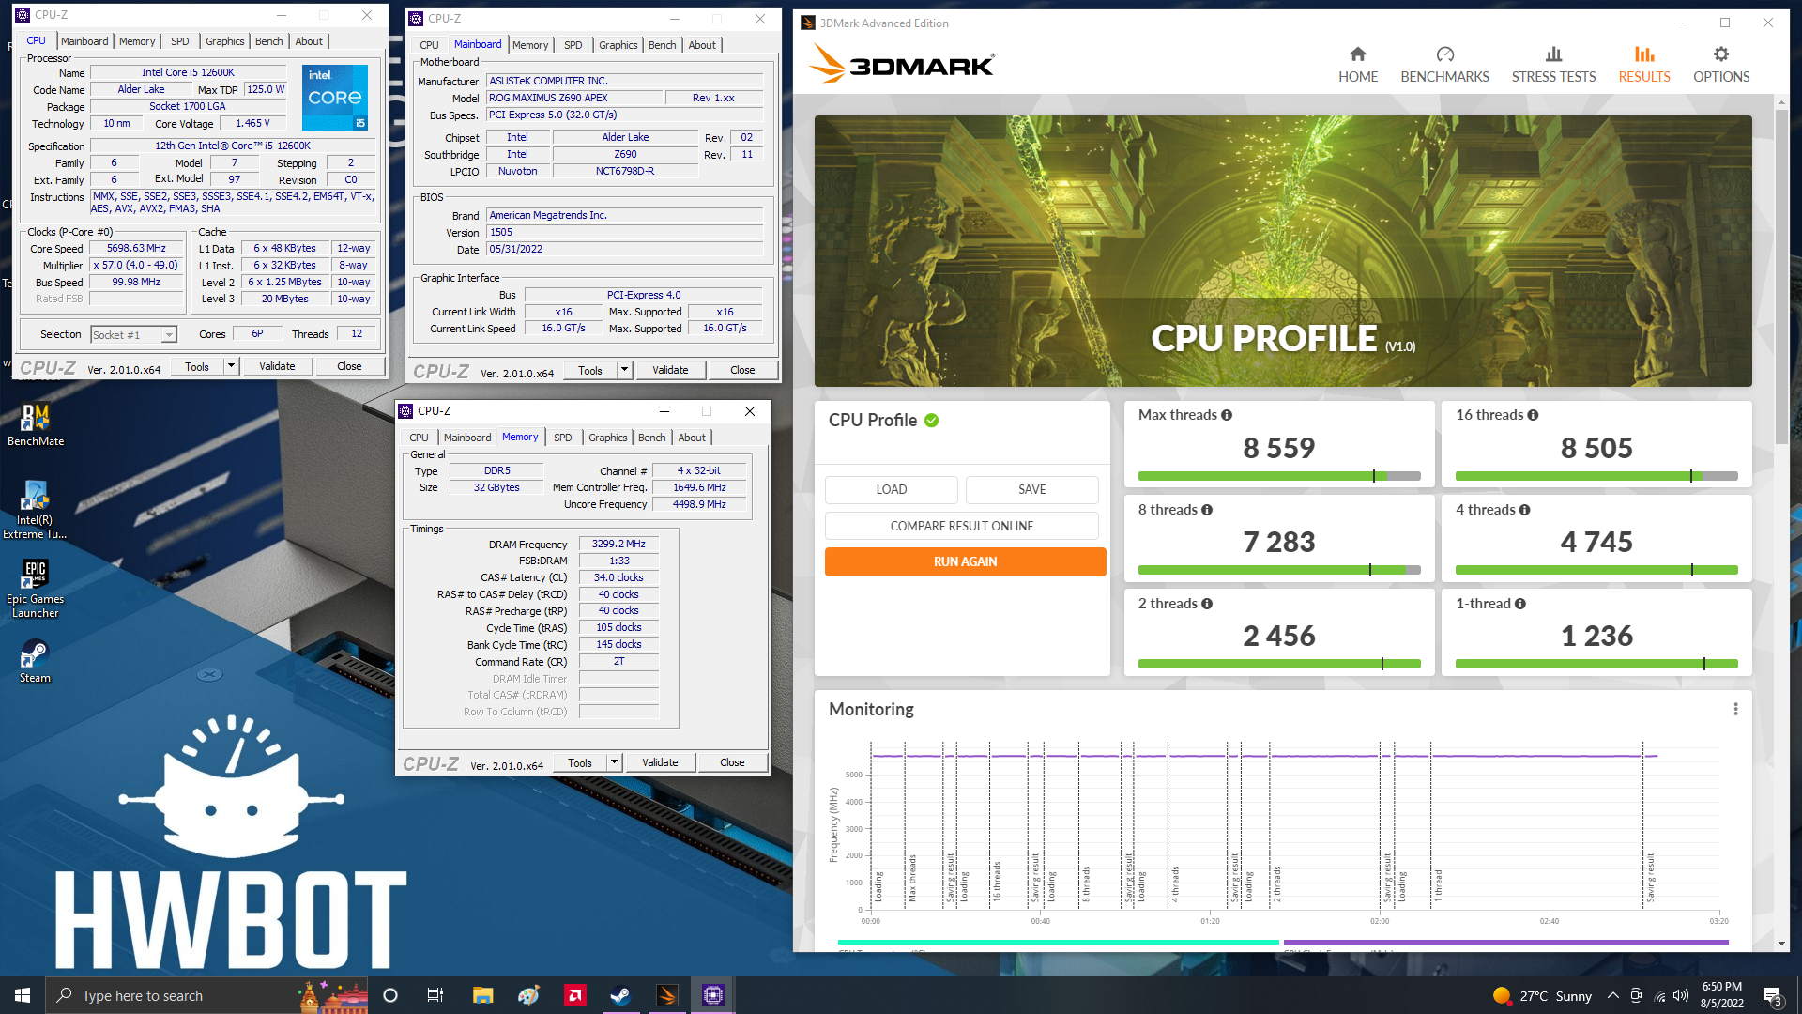Click the 2 threads info icon
This screenshot has height=1014, width=1802.
tap(1207, 604)
